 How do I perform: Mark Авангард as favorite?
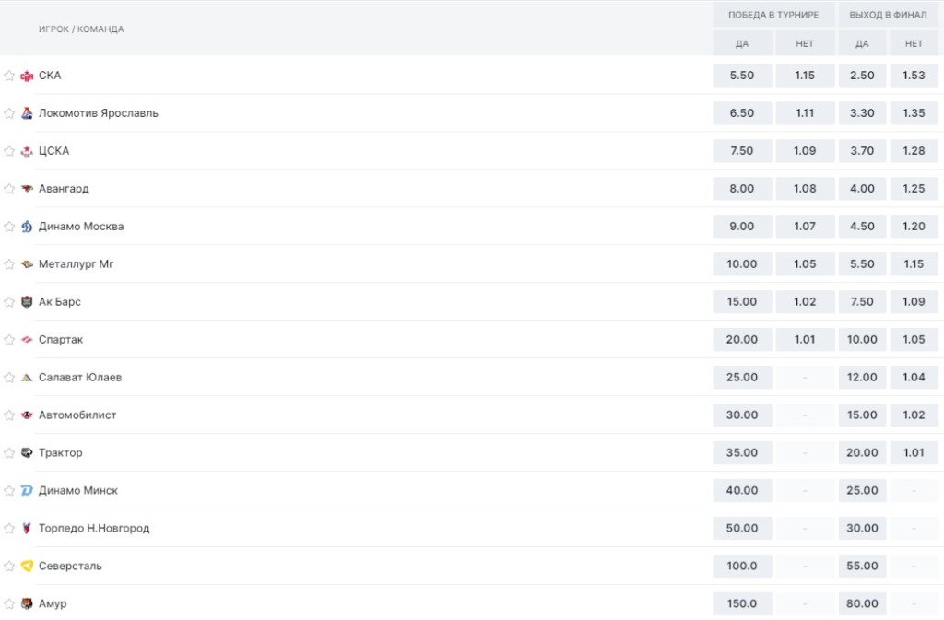[9, 189]
